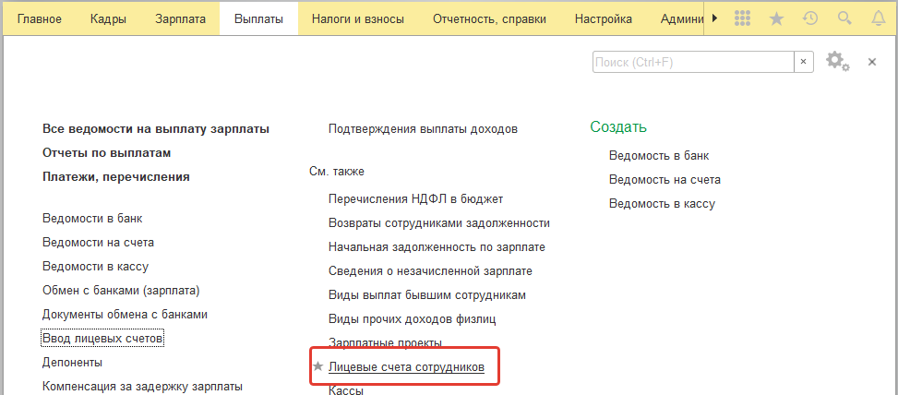
Task: Click into the Поиск (Ctrl+F) field
Action: pyautogui.click(x=693, y=63)
